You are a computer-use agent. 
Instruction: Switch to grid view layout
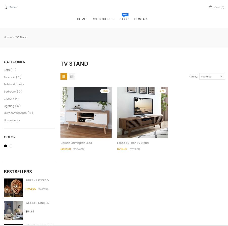coord(64,76)
